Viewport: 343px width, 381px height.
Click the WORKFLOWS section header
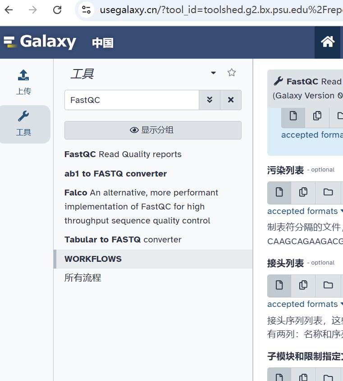[153, 259]
